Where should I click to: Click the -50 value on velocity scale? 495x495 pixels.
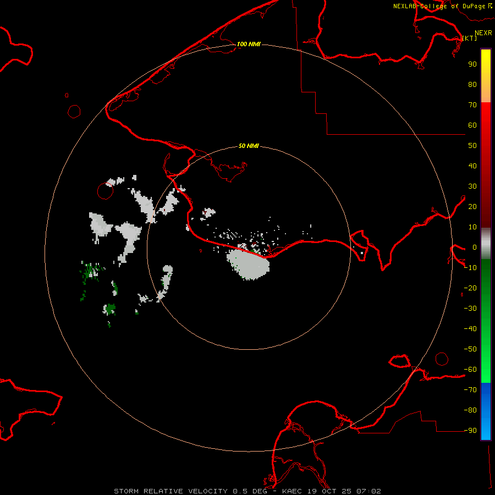click(x=470, y=349)
